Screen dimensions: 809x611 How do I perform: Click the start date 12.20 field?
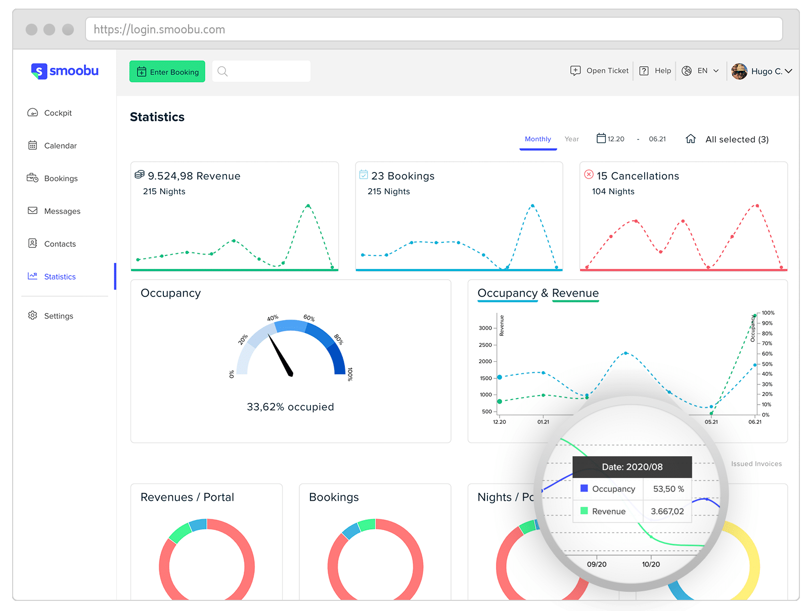(x=616, y=139)
